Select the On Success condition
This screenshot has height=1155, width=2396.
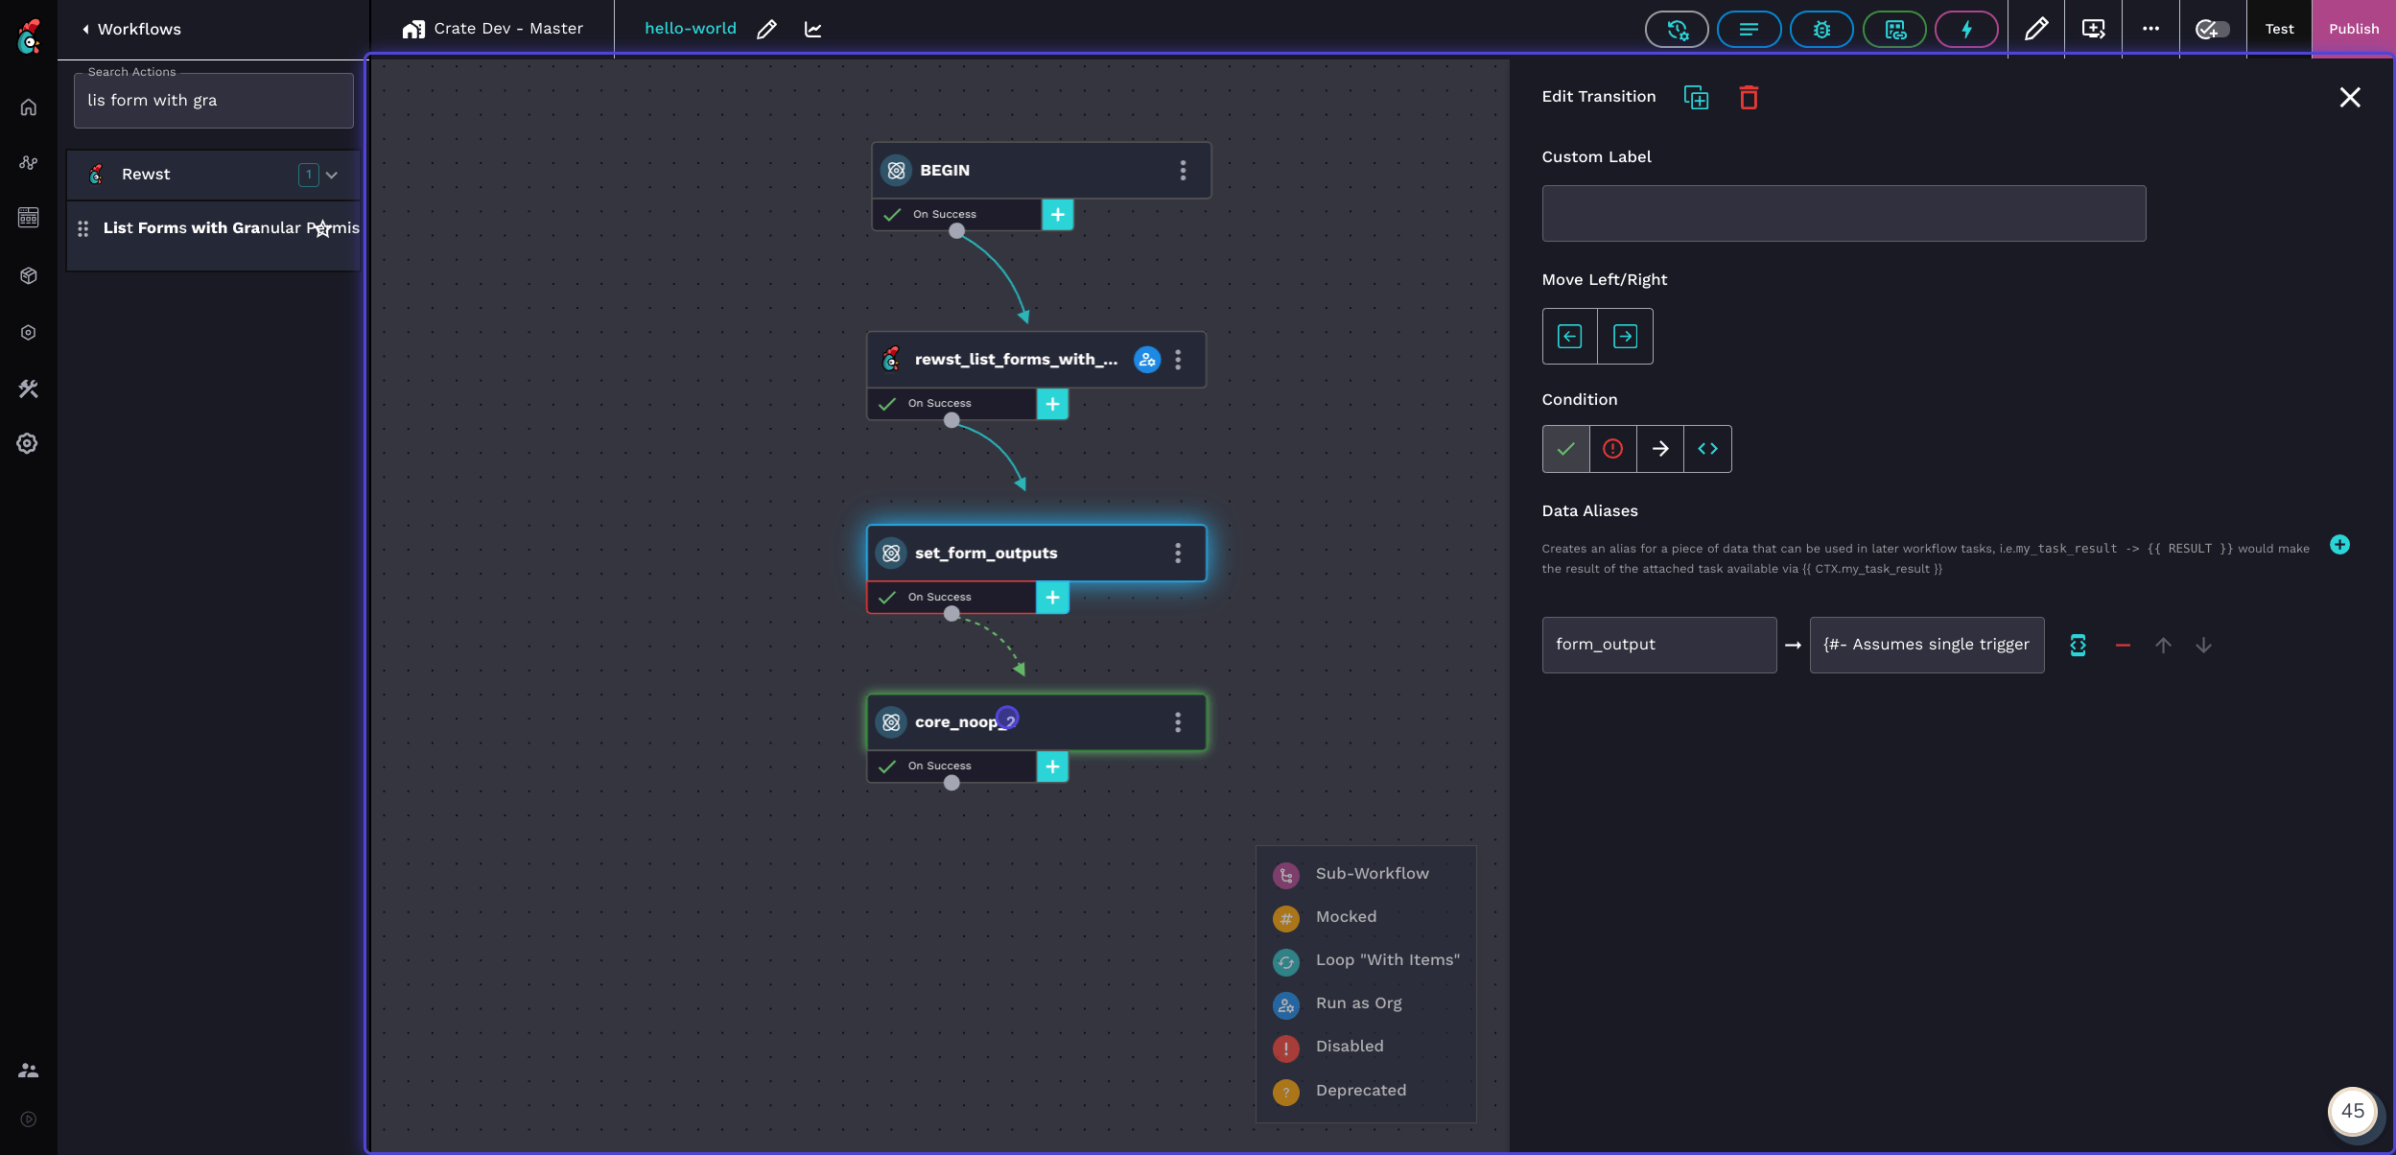pos(1565,449)
